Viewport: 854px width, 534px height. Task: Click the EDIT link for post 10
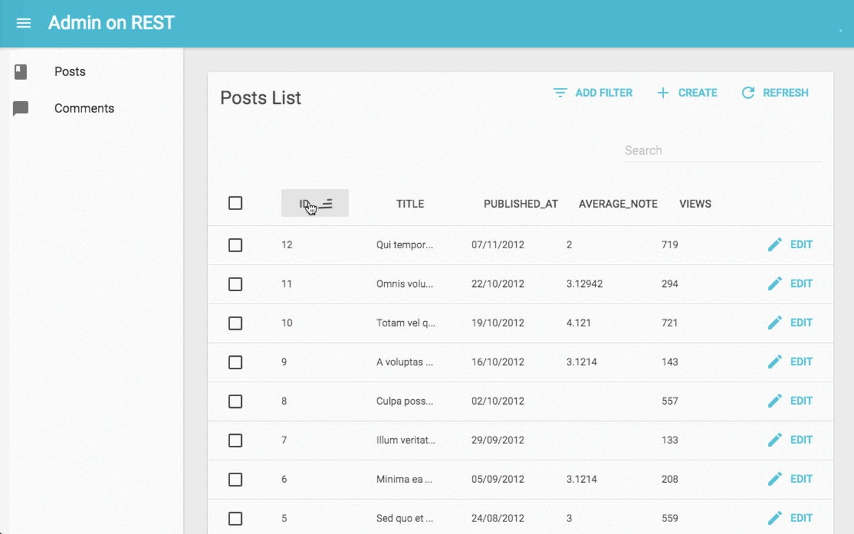click(801, 323)
